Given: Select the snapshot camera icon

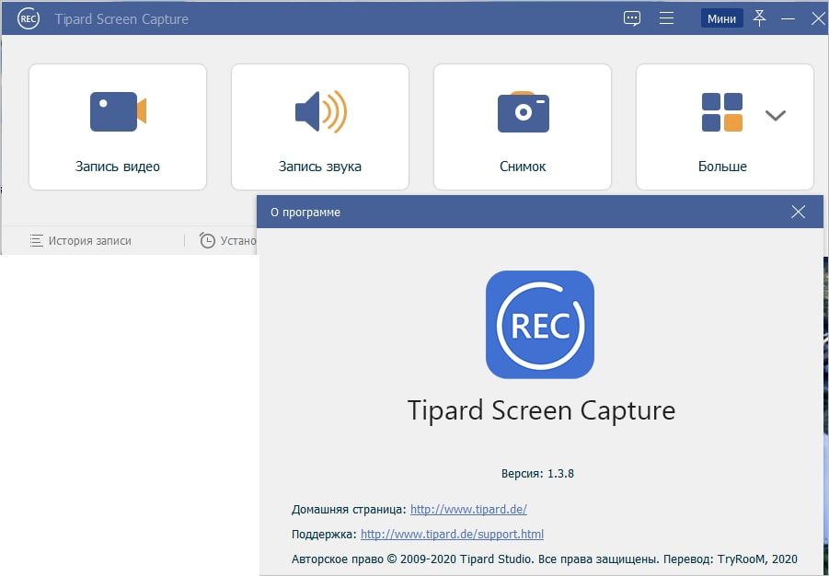Looking at the screenshot, I should coord(523,111).
